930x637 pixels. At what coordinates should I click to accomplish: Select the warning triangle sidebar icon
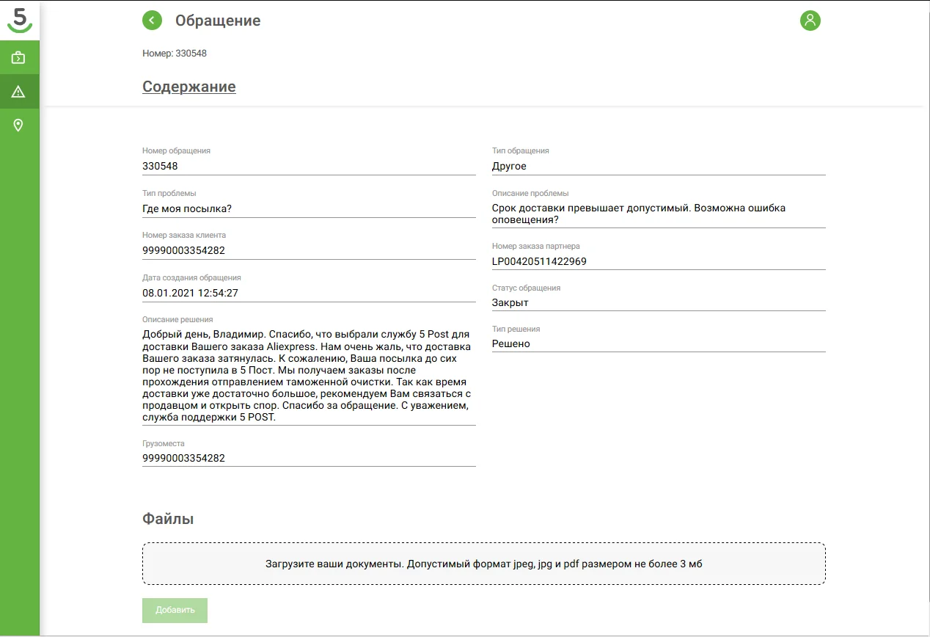click(x=19, y=92)
